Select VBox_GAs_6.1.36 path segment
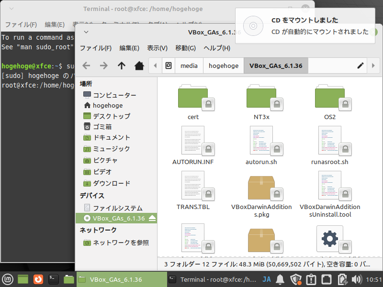Viewport: 383px width, 287px height. tap(276, 66)
